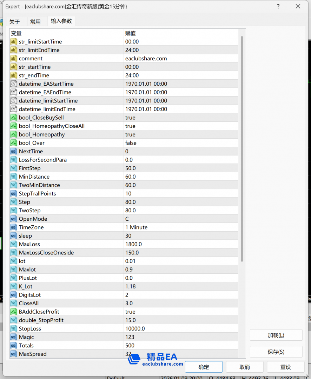Click the boolean icon beside bool_CloseBuySell
This screenshot has width=311, height=379.
coord(14,118)
